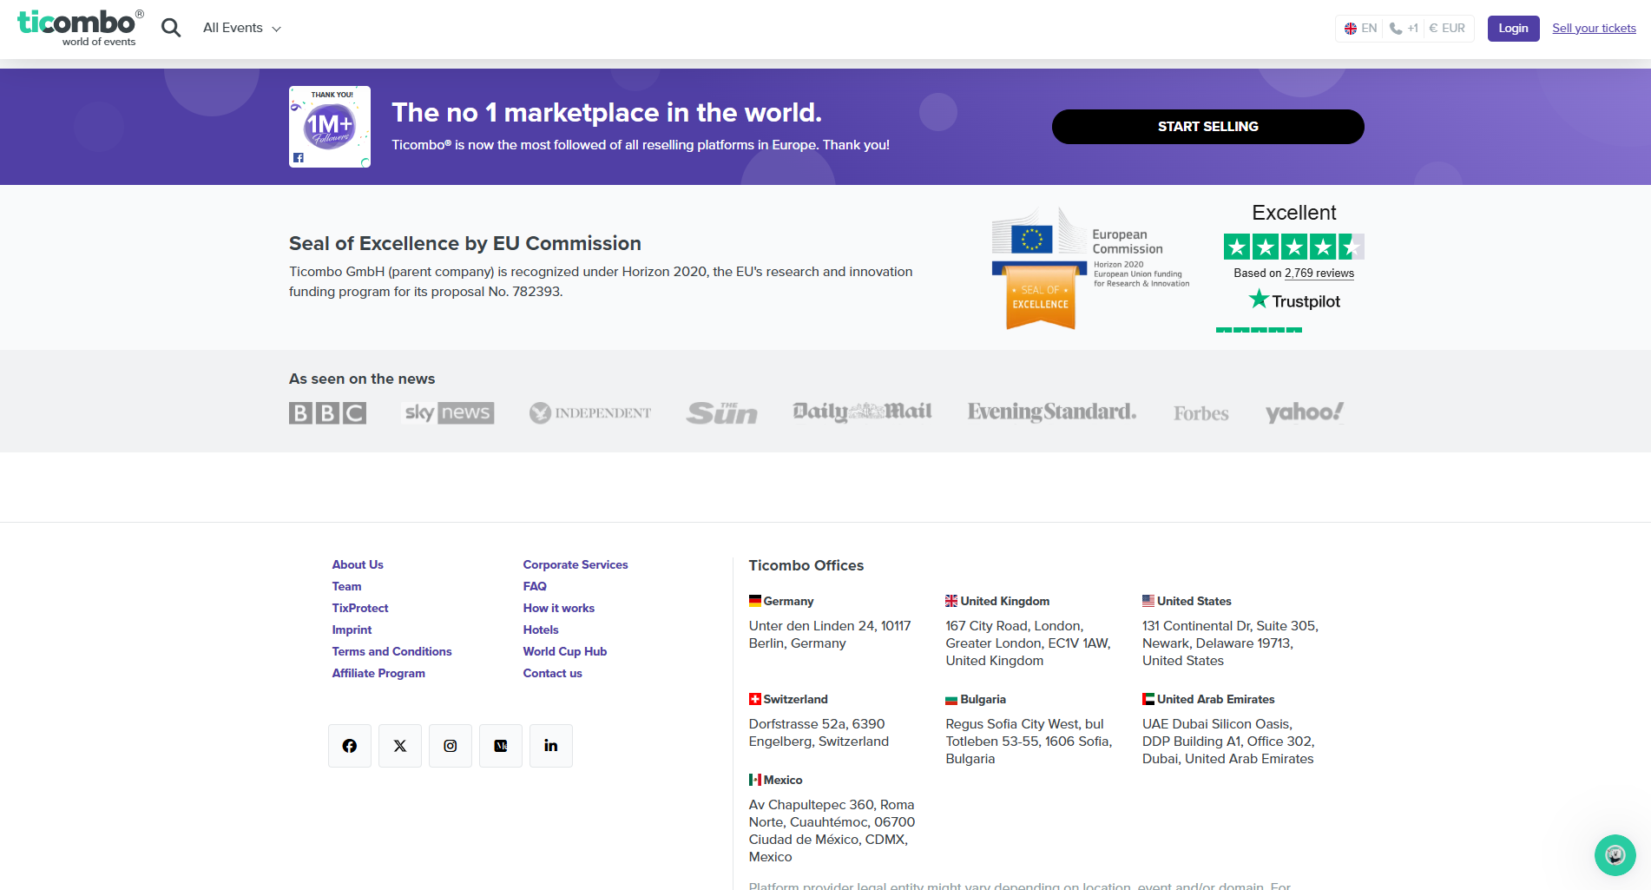
Task: Open the EN language selector
Action: click(1361, 28)
